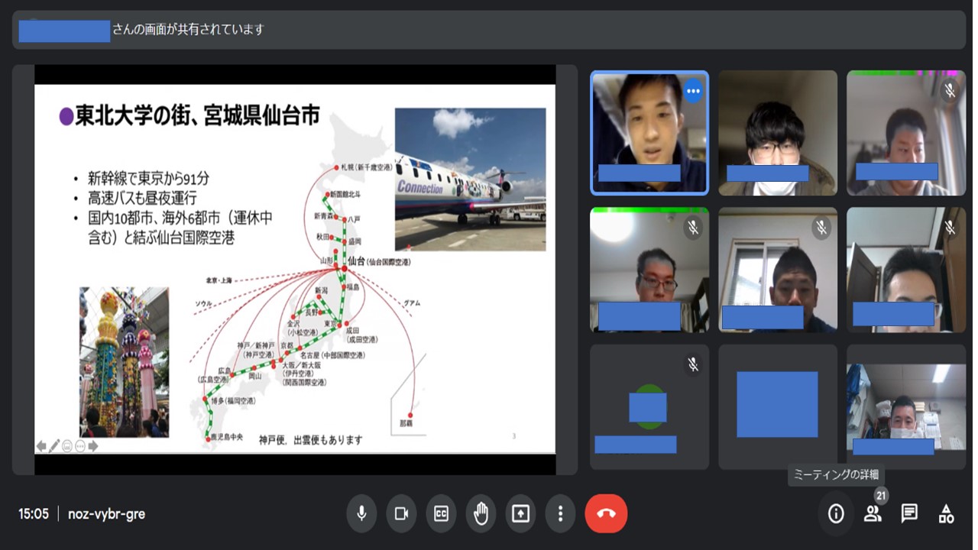Viewport: 978px width, 550px height.
Task: Click the meeting code noz-vybr-gre
Action: pos(106,514)
